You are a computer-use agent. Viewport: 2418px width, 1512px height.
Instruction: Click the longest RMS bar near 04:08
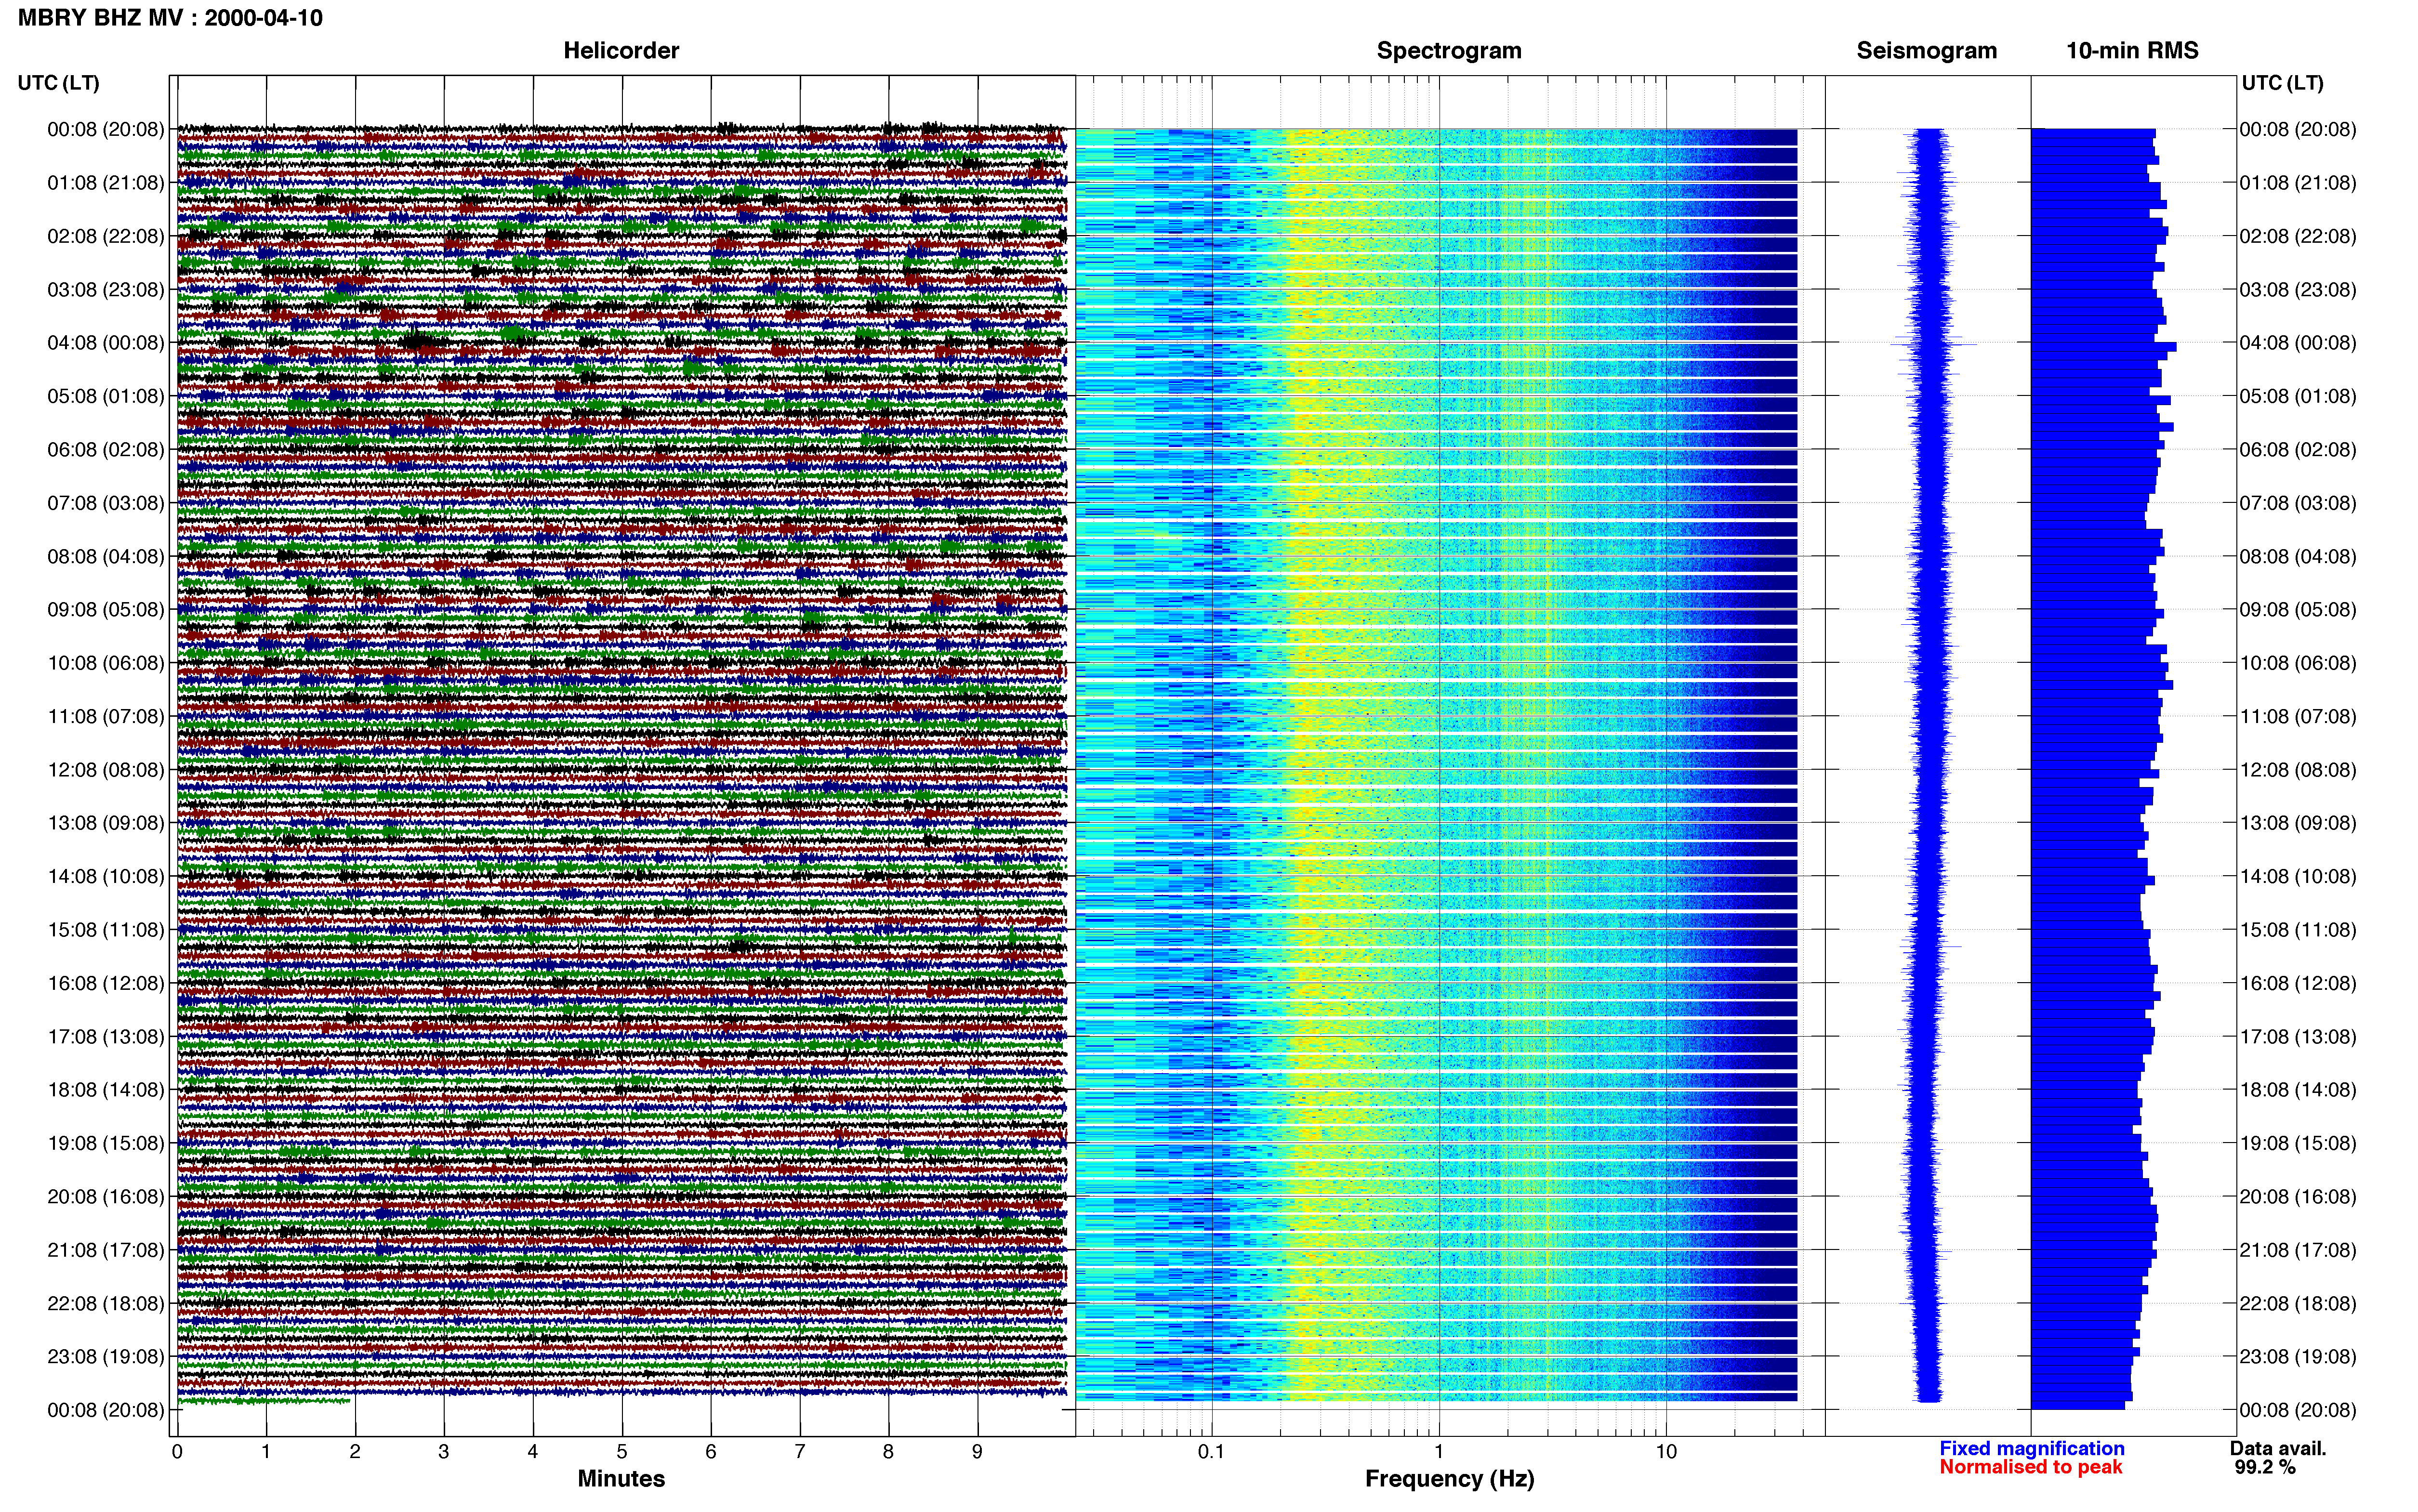click(x=2103, y=347)
